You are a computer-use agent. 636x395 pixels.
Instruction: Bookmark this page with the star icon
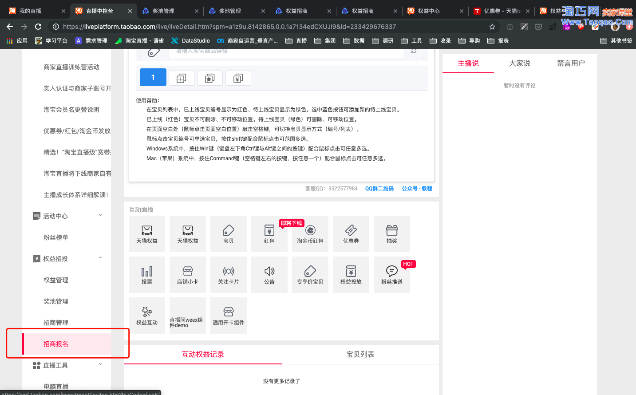(x=492, y=27)
